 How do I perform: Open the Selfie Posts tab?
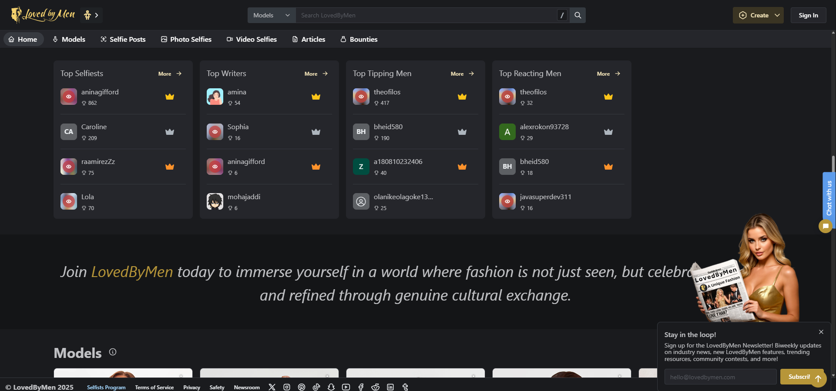(123, 39)
